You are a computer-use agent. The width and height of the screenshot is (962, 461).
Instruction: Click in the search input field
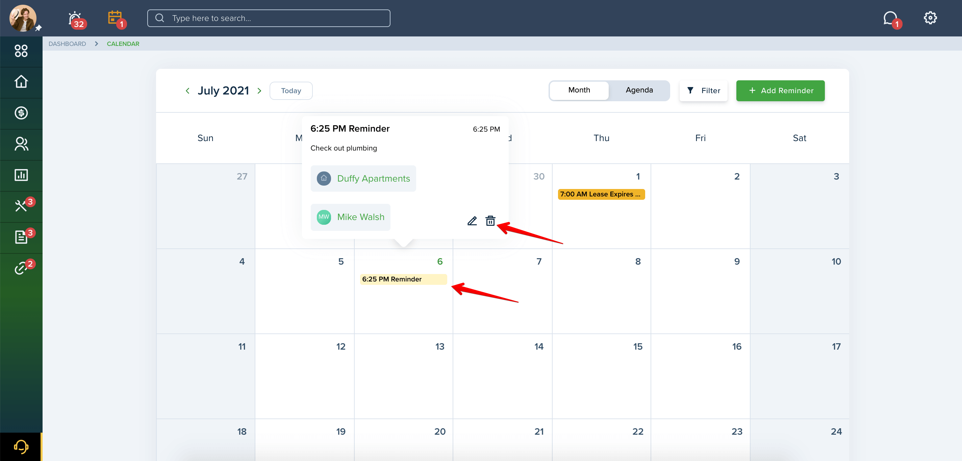click(x=269, y=18)
